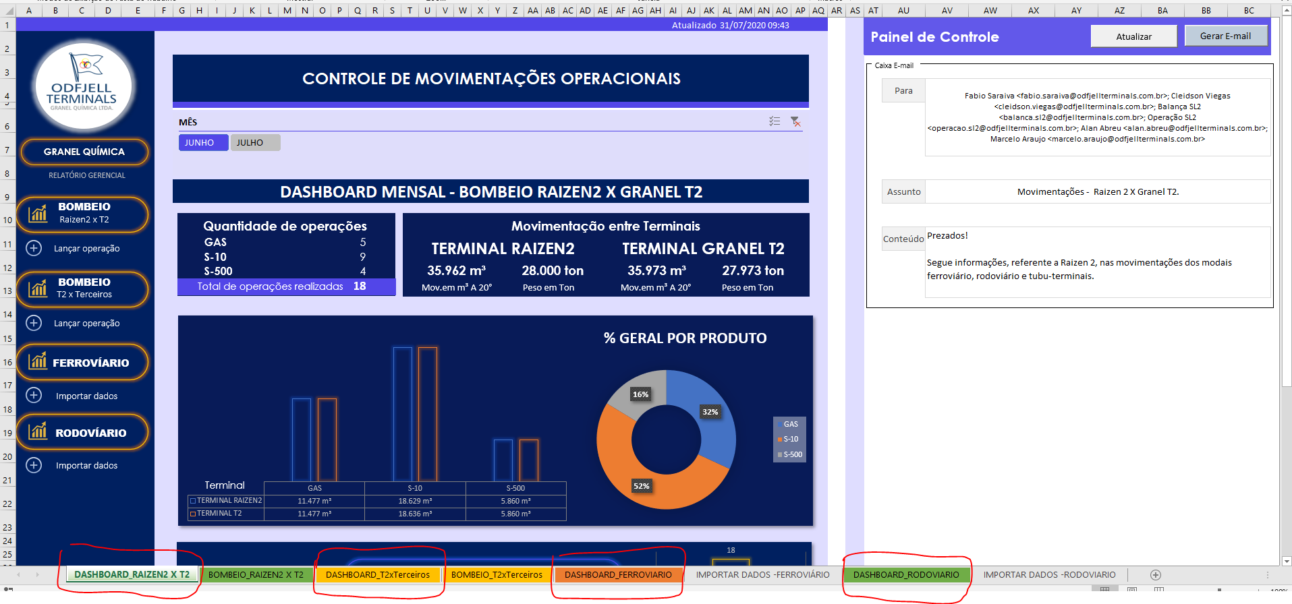
Task: Click the 35.962 m³ Raizen2 volume value
Action: point(457,270)
